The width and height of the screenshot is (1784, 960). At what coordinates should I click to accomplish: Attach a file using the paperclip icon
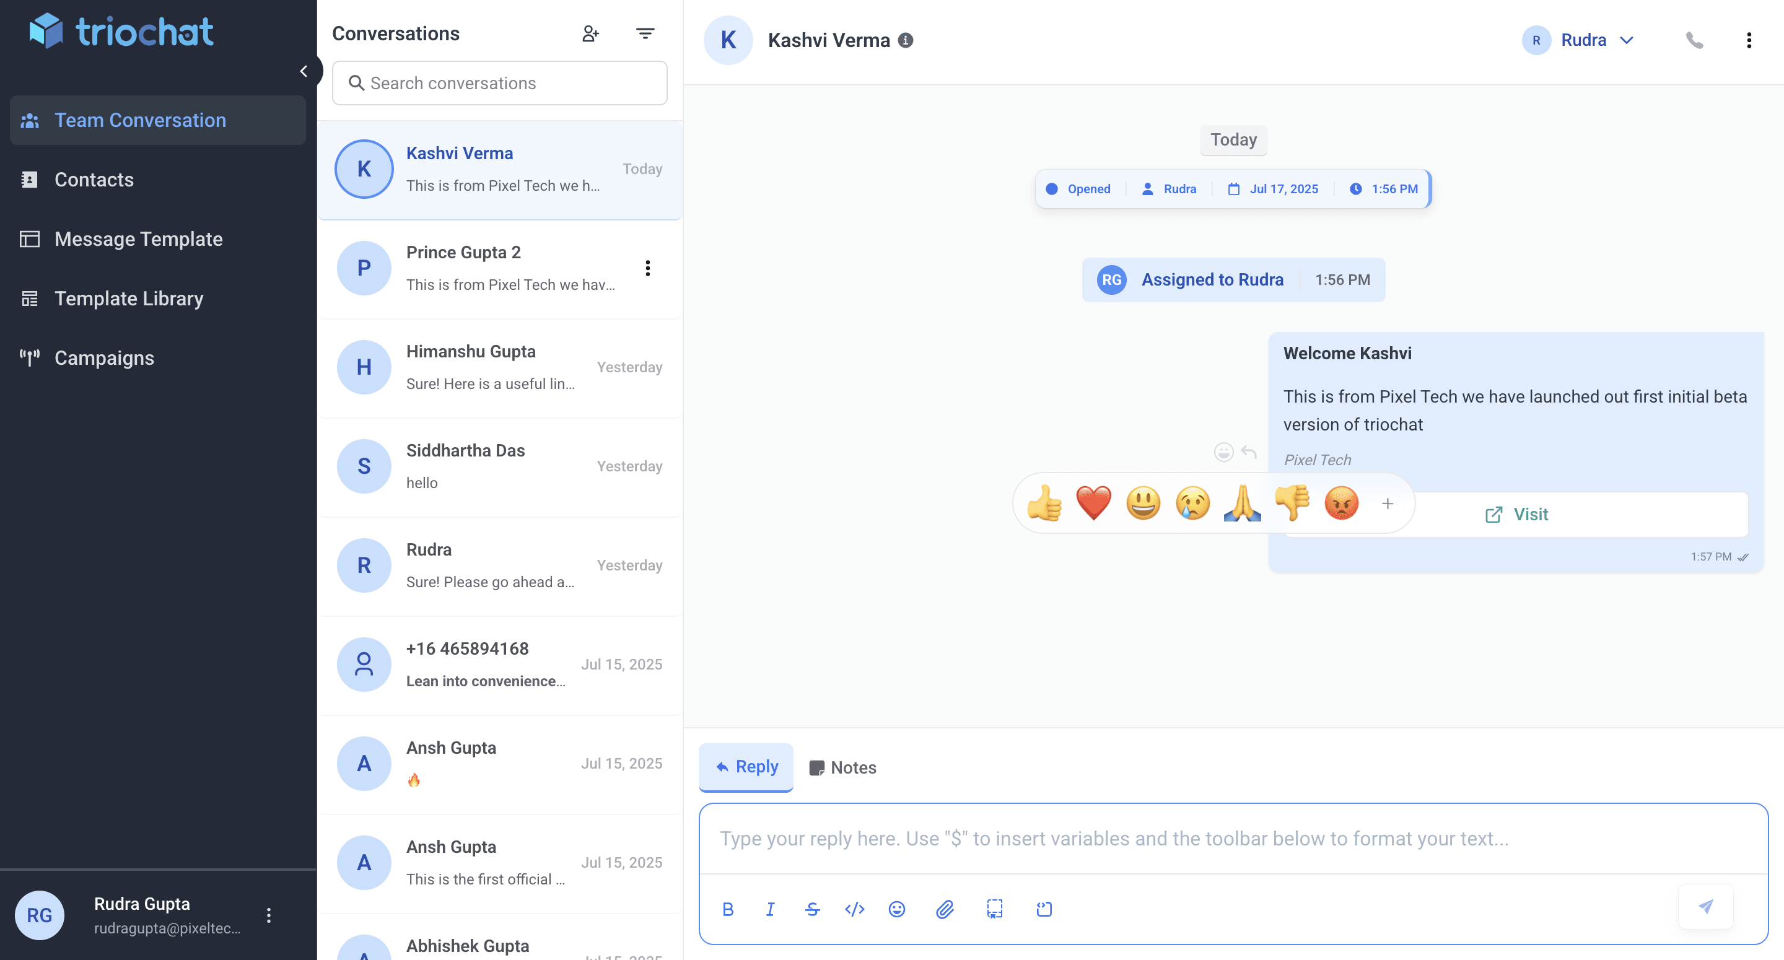pyautogui.click(x=945, y=909)
